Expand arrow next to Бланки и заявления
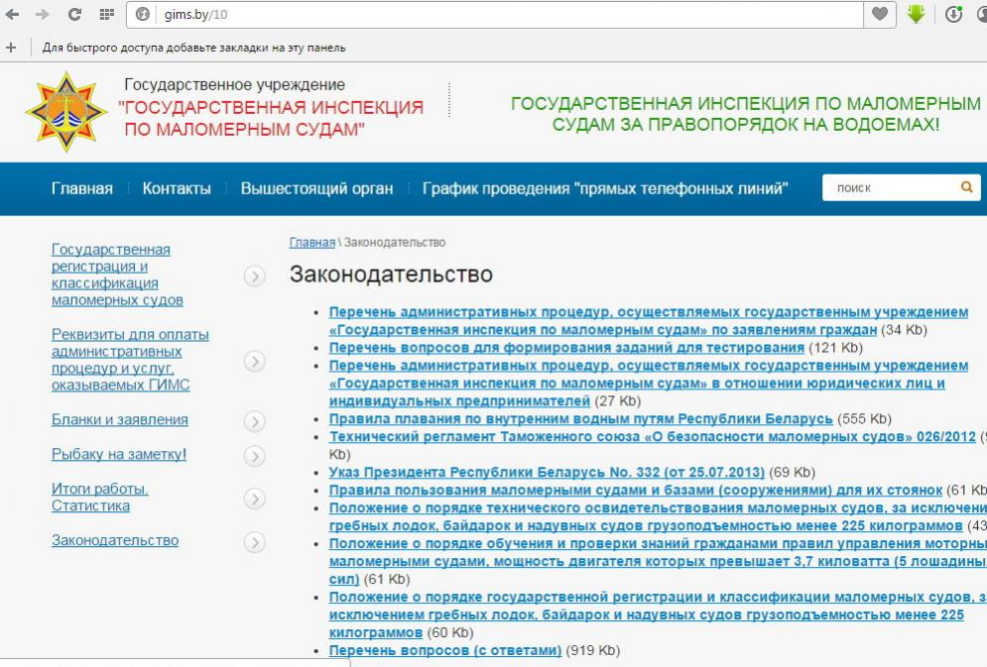Image resolution: width=987 pixels, height=667 pixels. click(255, 422)
